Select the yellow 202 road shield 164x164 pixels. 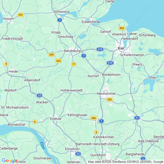pos(51,55)
